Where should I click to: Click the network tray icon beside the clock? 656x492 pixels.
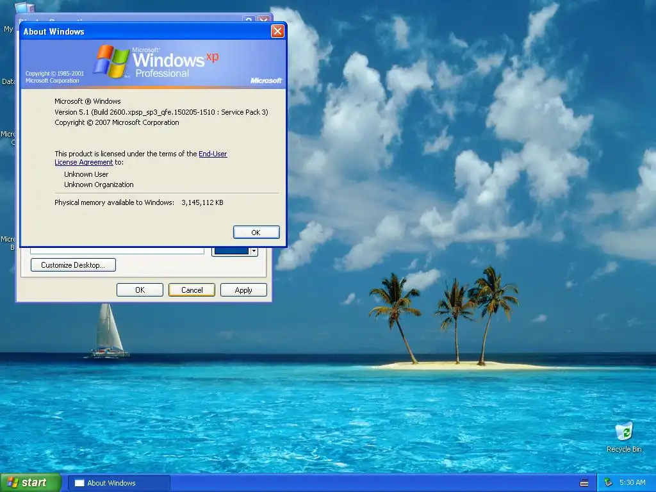[608, 483]
